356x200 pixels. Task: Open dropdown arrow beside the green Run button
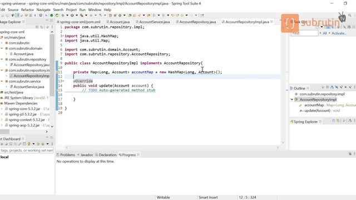pos(77,15)
